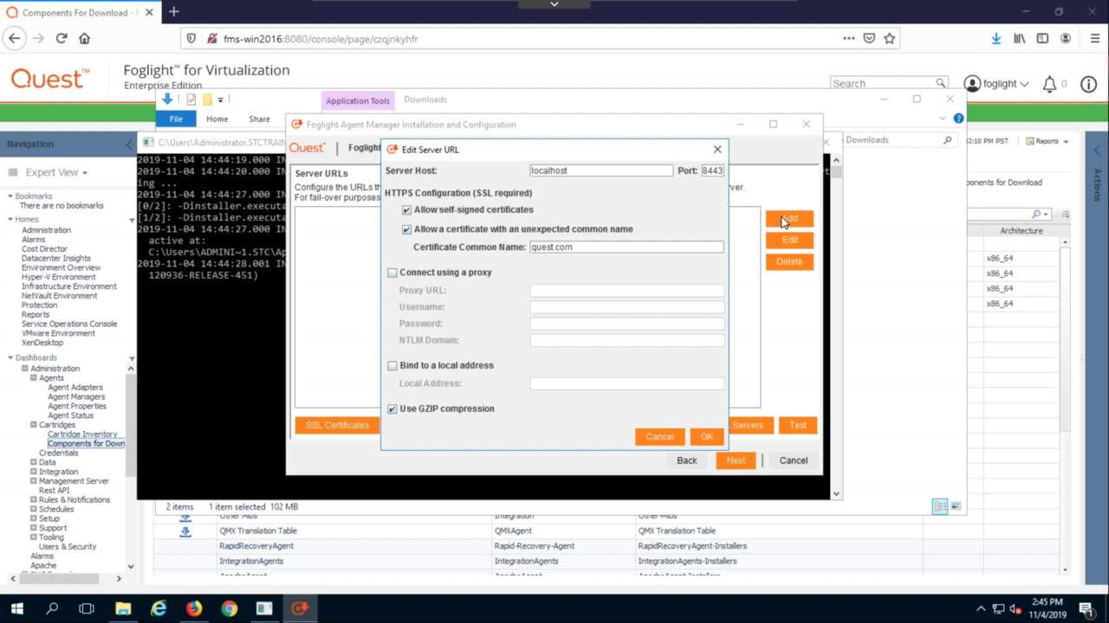
Task: Click the Quest logo in the page header
Action: pyautogui.click(x=48, y=78)
